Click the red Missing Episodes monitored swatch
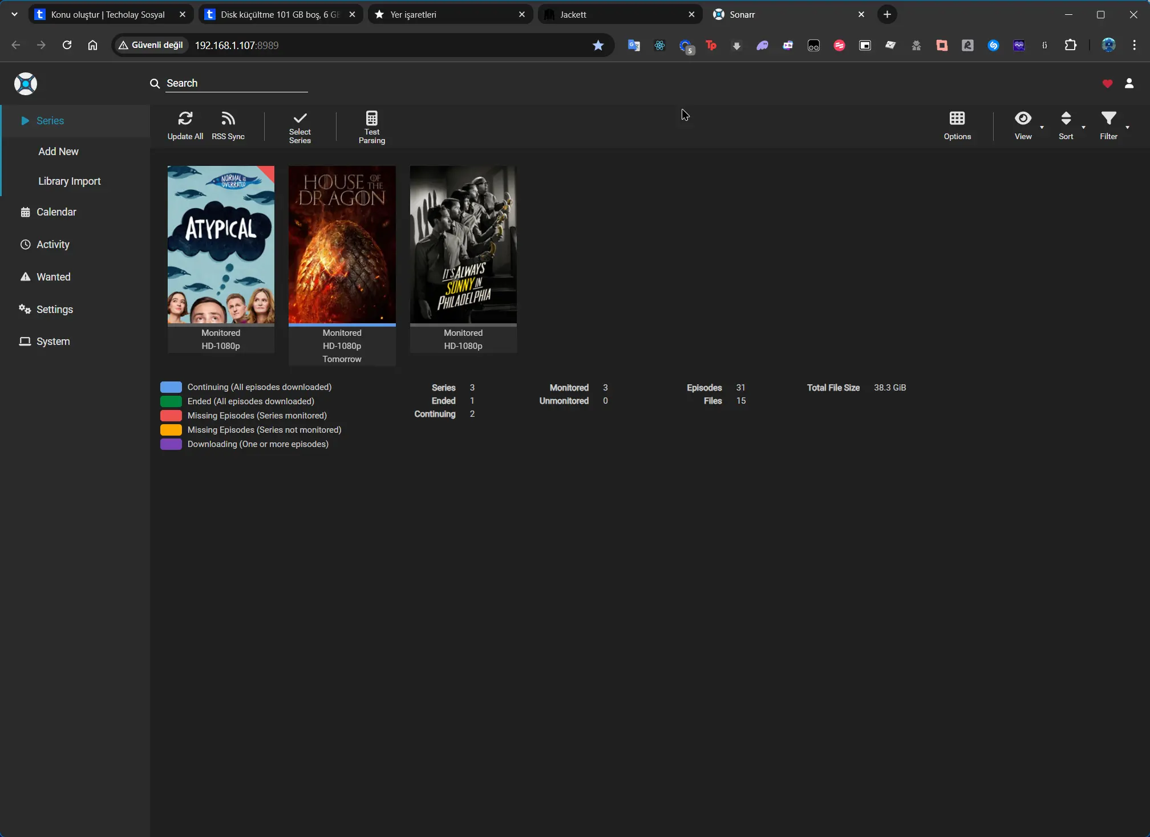 (171, 416)
